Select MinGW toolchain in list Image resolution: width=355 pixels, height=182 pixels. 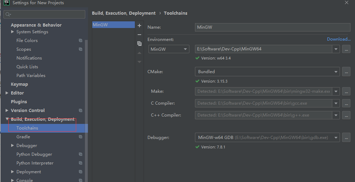point(114,25)
